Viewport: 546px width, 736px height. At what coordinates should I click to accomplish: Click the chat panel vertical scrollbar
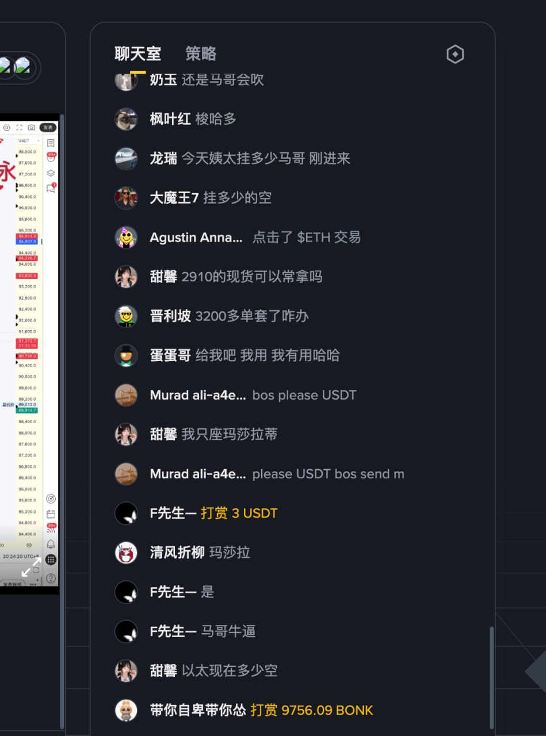pyautogui.click(x=491, y=677)
